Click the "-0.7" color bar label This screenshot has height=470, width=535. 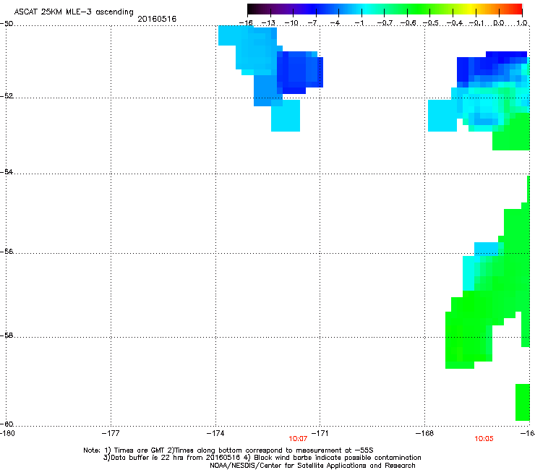(x=385, y=23)
